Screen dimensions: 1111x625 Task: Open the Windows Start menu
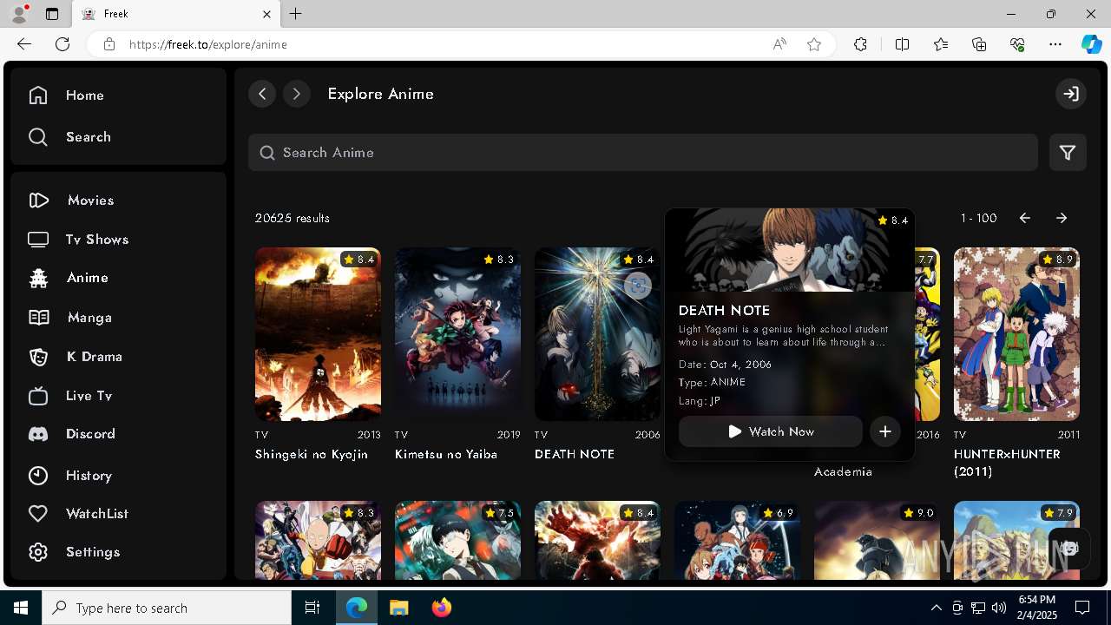[x=21, y=608]
